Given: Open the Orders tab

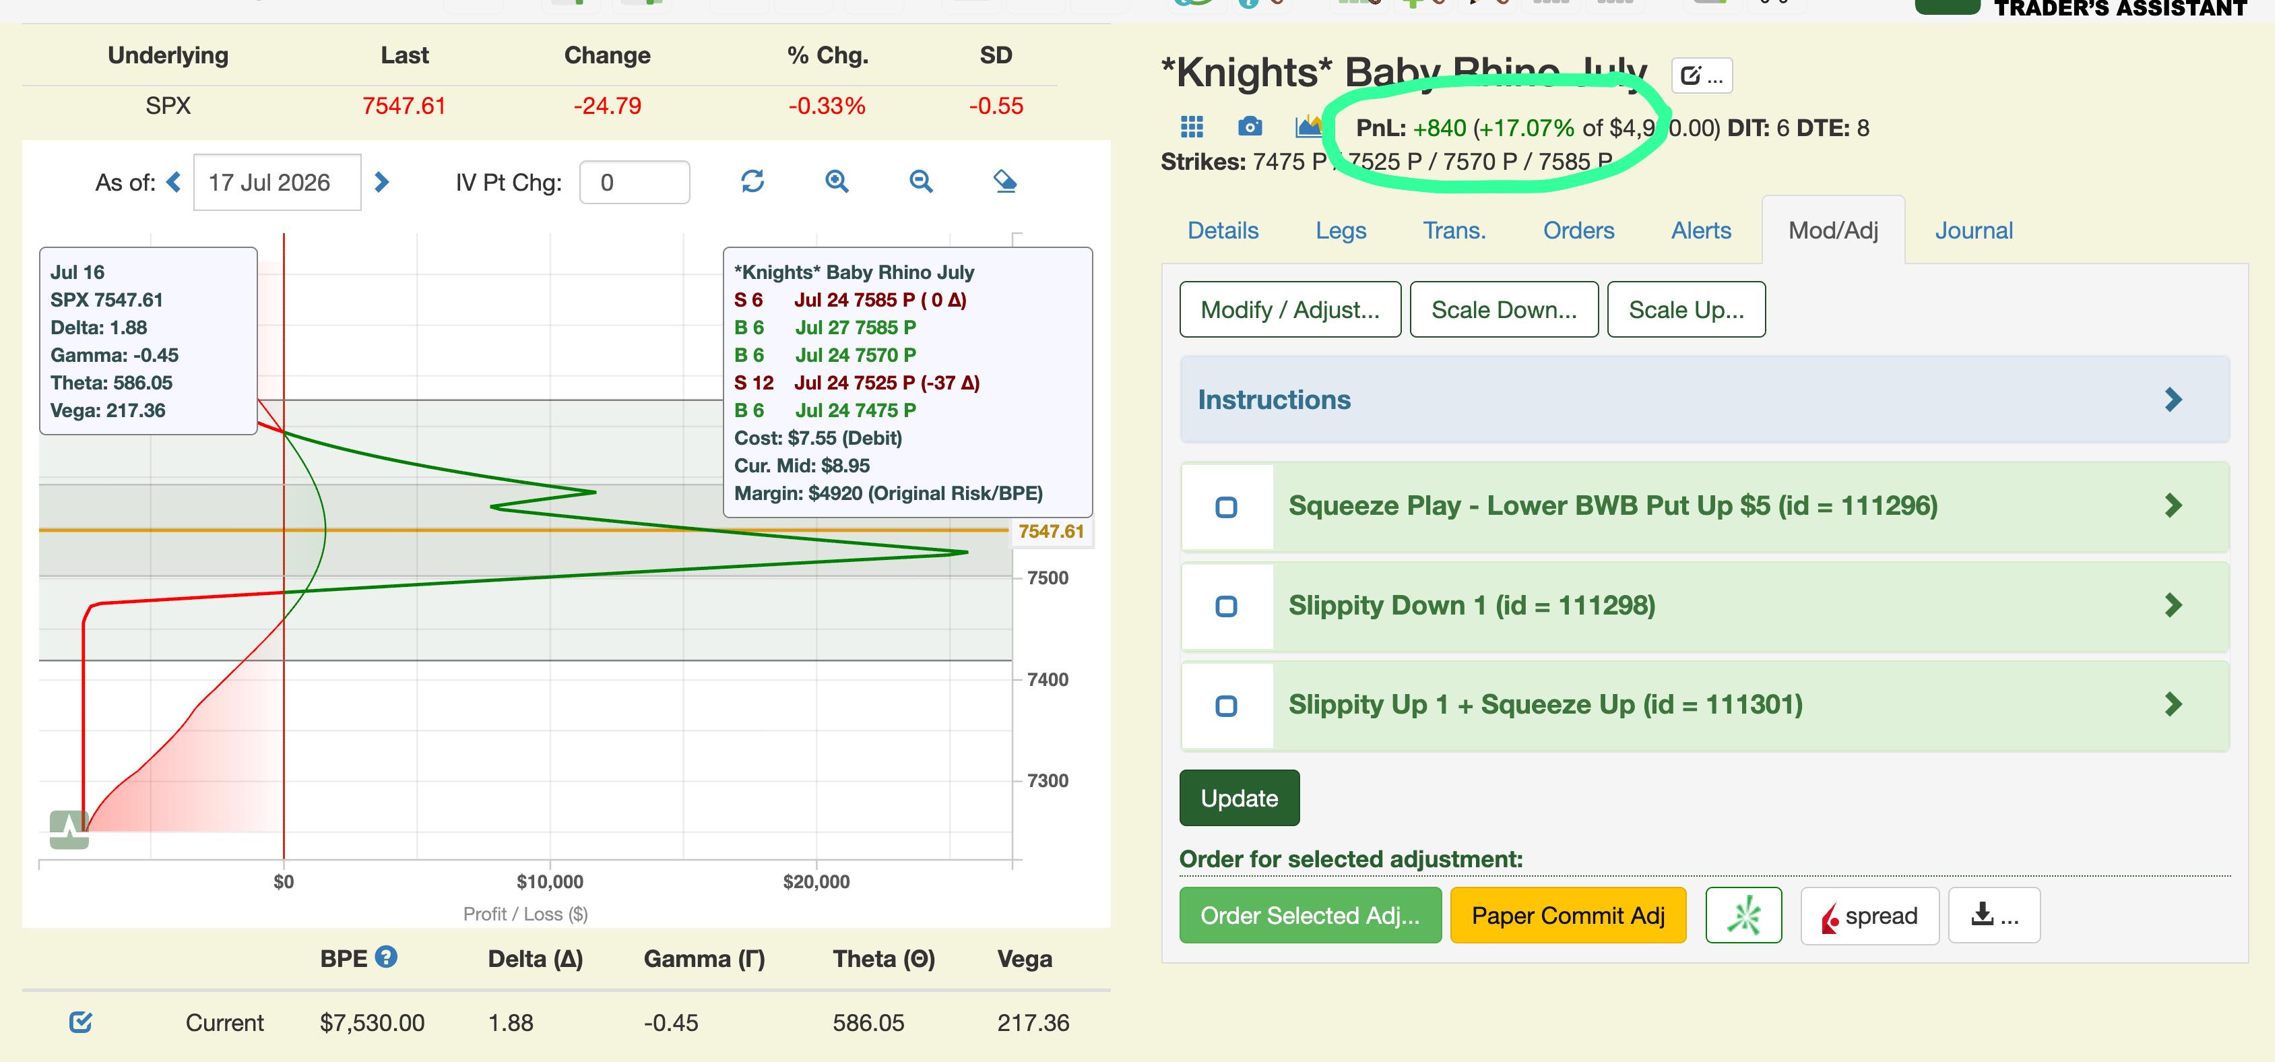Looking at the screenshot, I should pos(1579,230).
